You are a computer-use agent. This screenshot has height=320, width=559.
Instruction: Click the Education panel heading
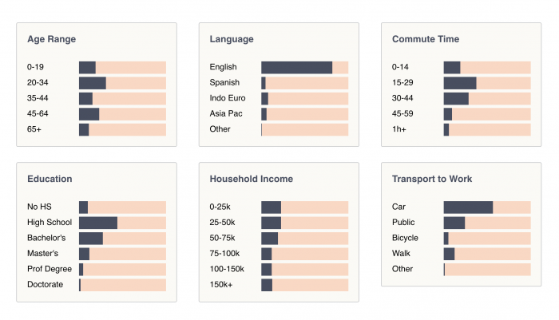[50, 179]
